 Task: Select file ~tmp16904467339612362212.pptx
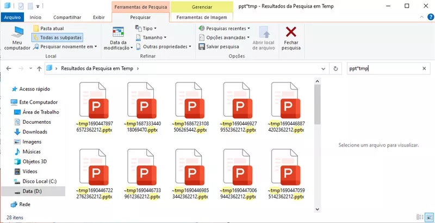(x=142, y=174)
